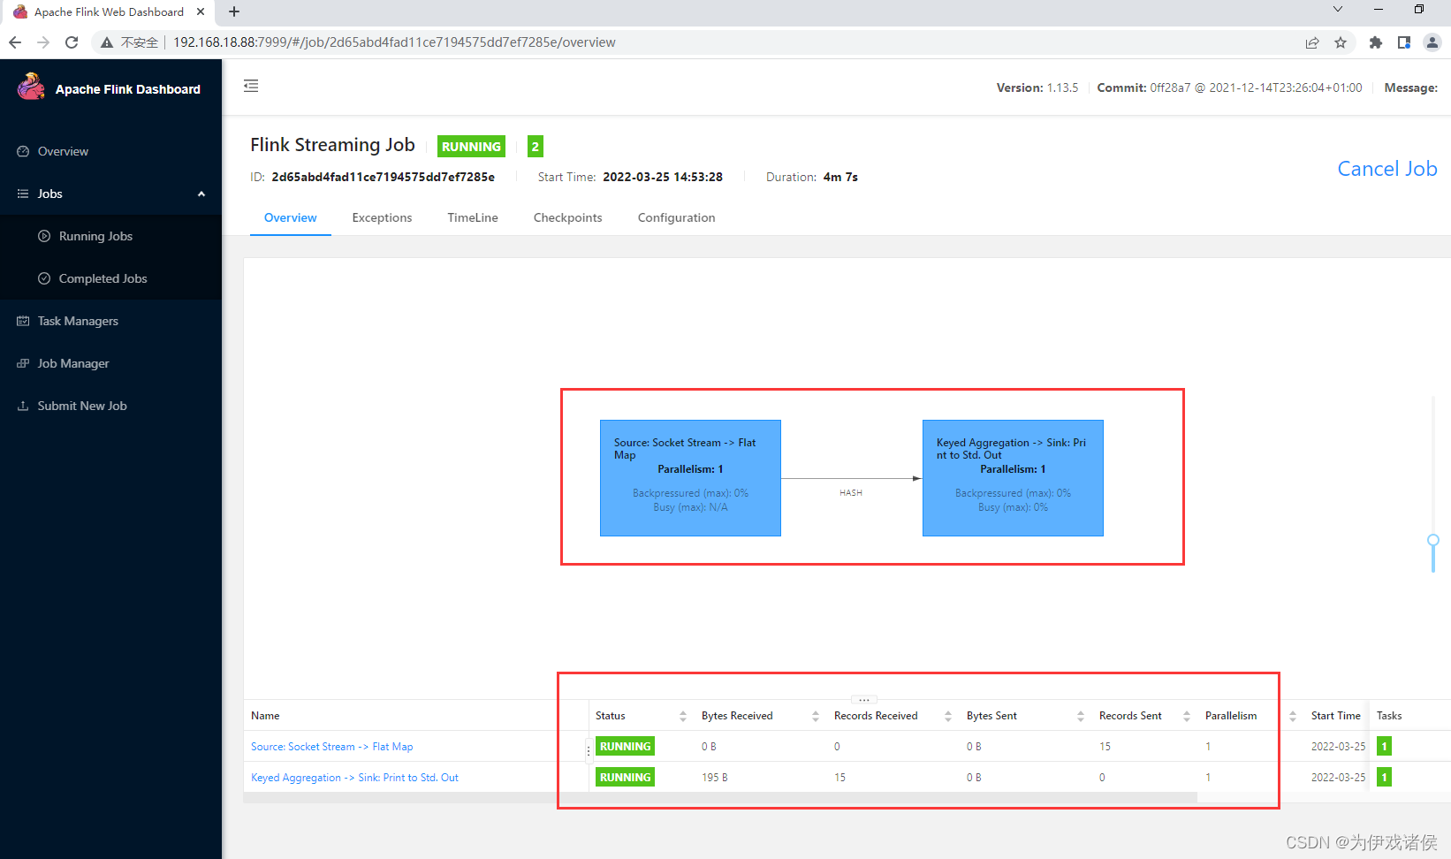Close the Apache Flink Web Dashboard tab

pos(201,11)
